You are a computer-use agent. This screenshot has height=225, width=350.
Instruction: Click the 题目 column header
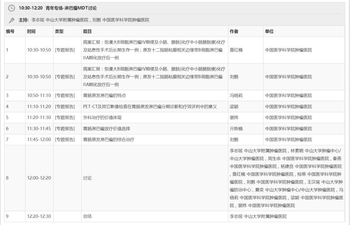(x=87, y=32)
